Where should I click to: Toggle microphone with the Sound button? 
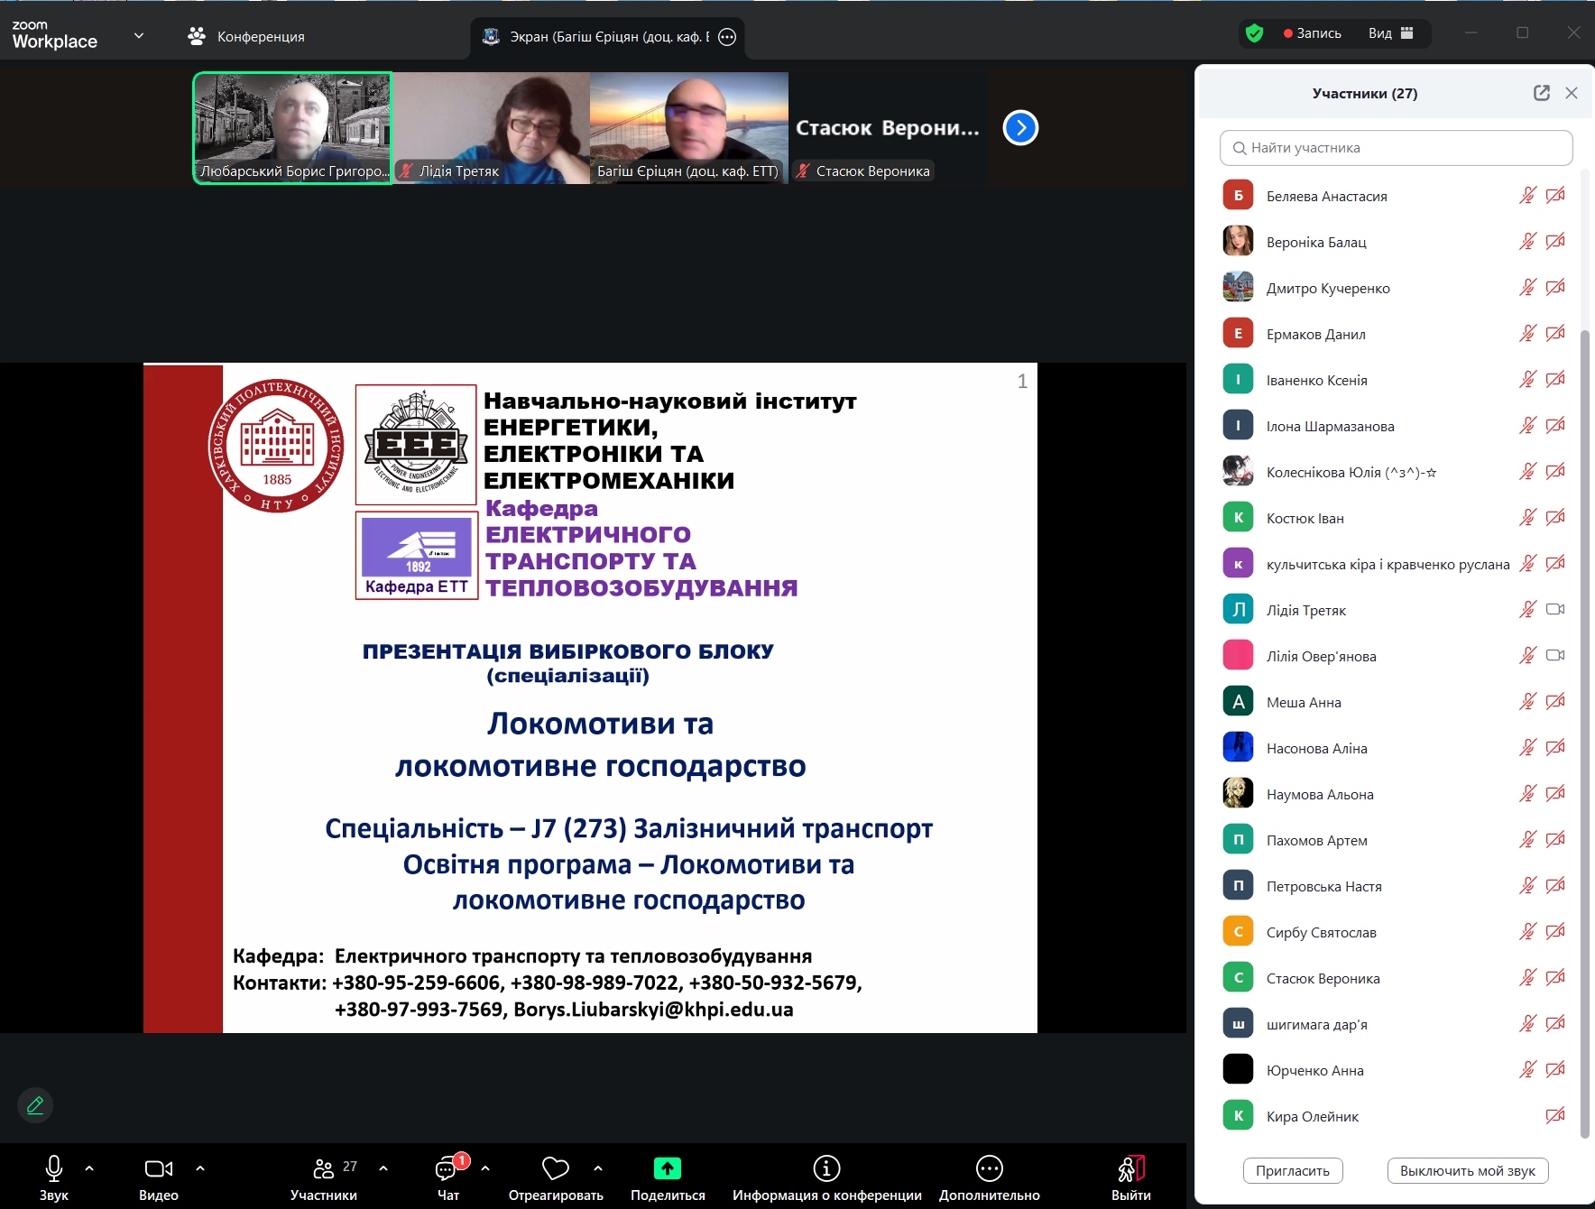tap(54, 1169)
